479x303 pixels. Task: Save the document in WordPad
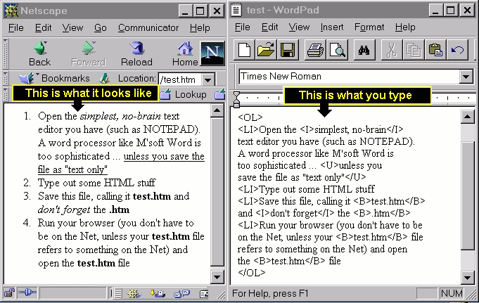[287, 49]
